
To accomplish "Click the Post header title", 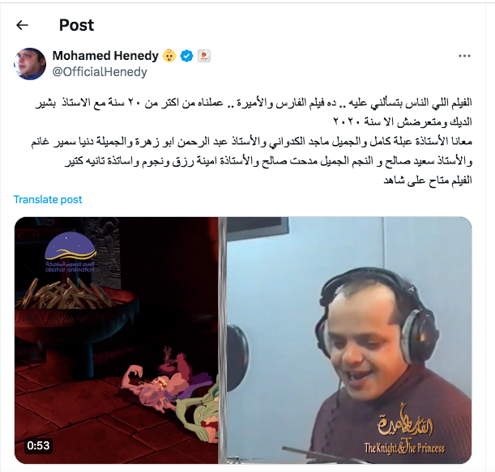I will tap(76, 25).
